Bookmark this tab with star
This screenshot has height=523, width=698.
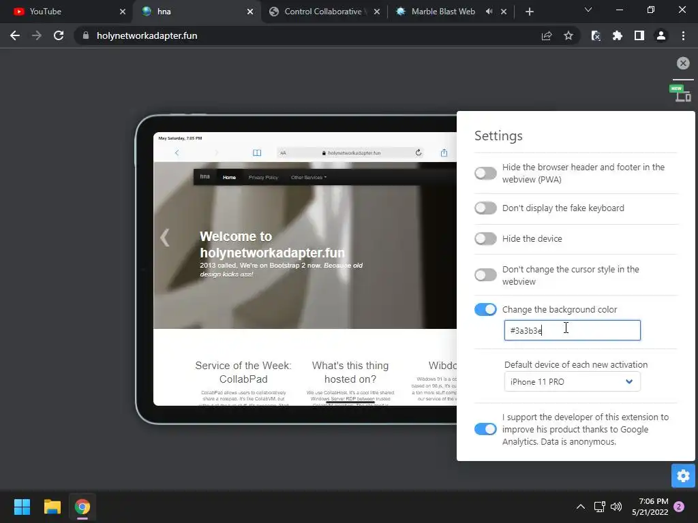[568, 35]
